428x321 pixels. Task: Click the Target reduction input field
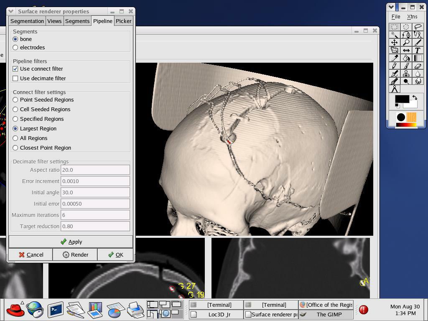tap(95, 226)
